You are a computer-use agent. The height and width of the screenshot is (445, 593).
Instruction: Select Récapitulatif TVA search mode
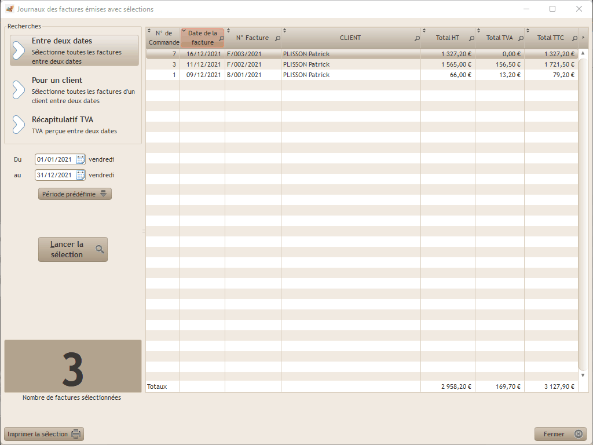[75, 125]
